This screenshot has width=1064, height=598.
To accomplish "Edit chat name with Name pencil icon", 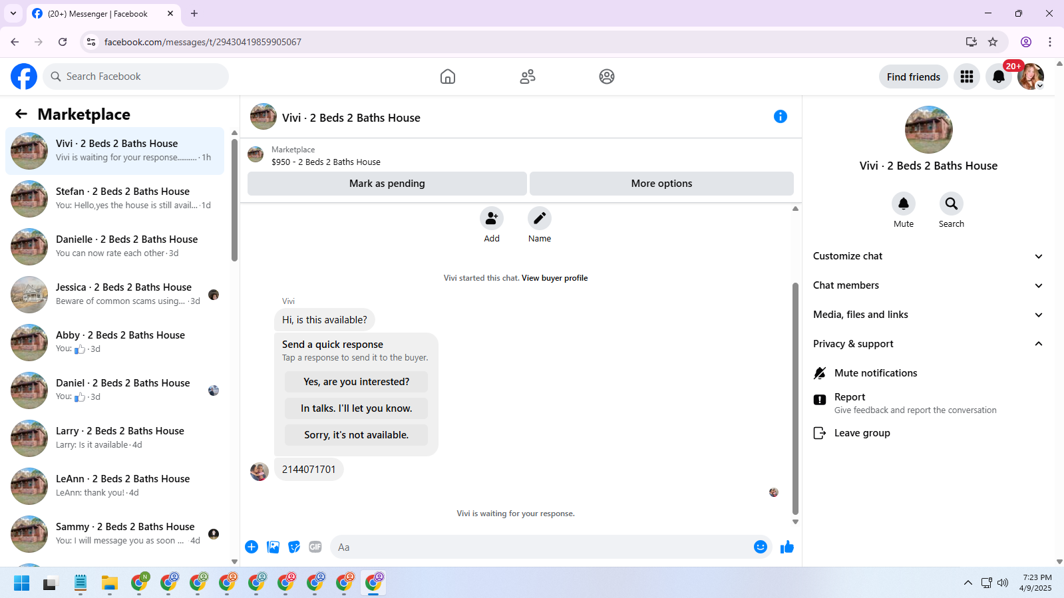I will (x=540, y=218).
